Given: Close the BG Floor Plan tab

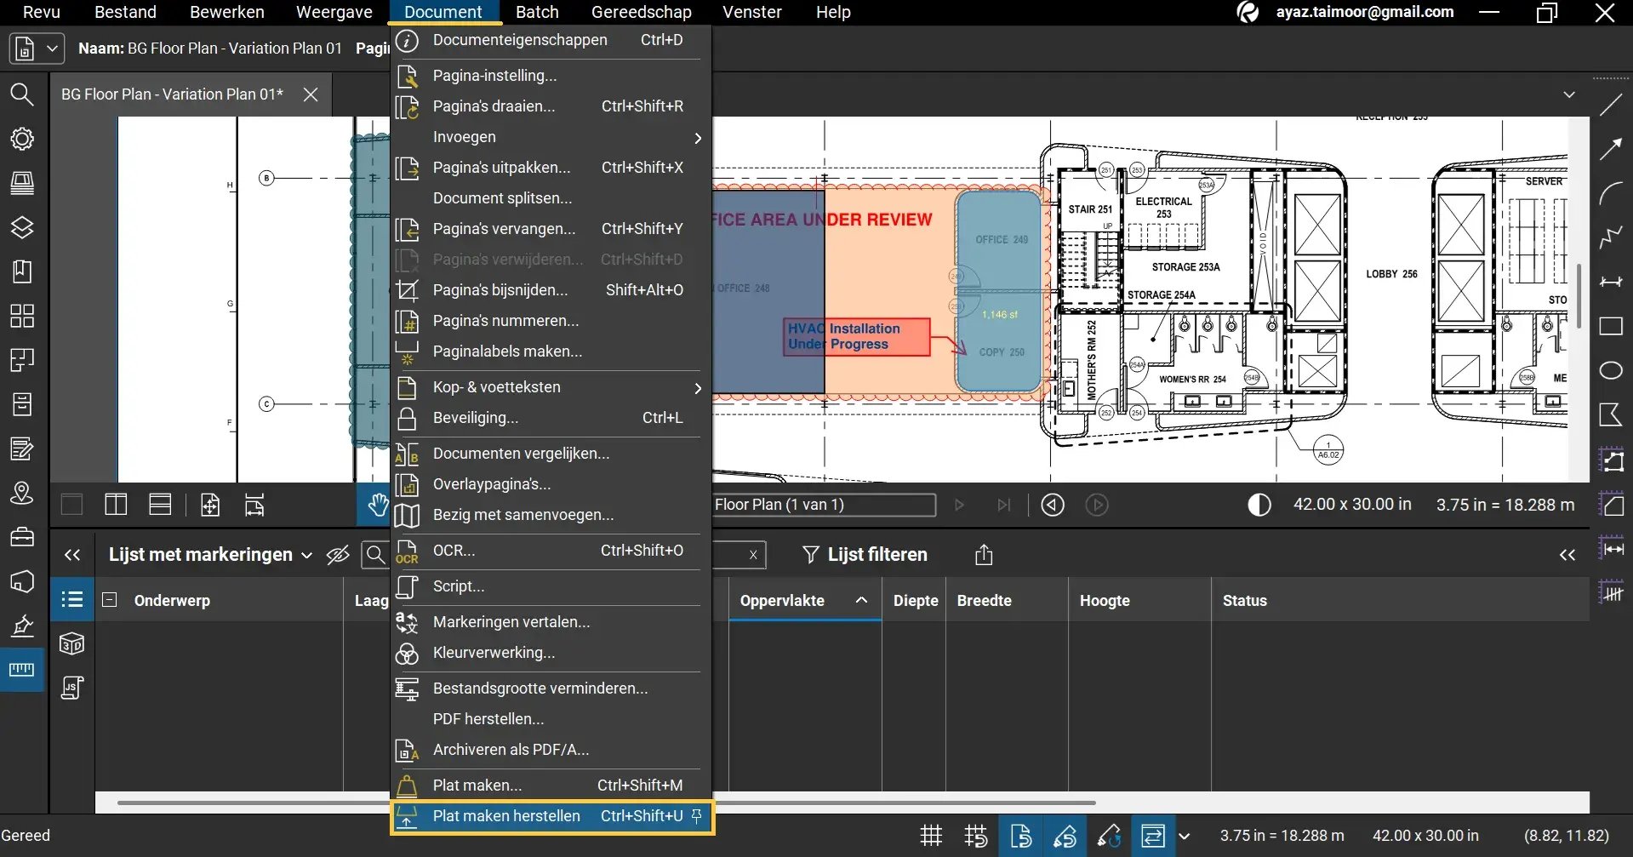Looking at the screenshot, I should point(311,94).
